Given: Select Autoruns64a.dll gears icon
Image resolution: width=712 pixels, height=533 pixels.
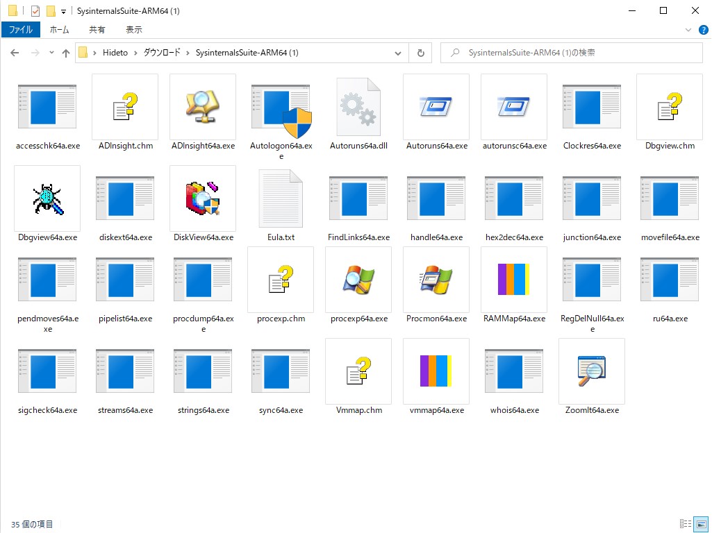Looking at the screenshot, I should [x=358, y=106].
